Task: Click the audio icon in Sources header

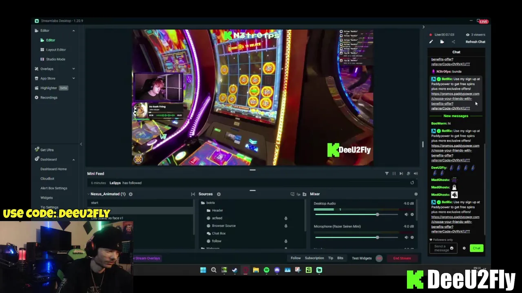Action: click(298, 194)
